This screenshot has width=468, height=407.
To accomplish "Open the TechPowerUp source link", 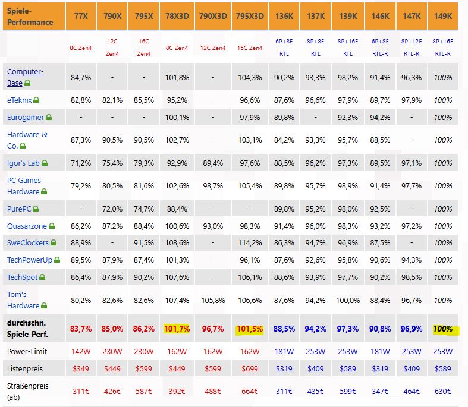I will pyautogui.click(x=30, y=260).
